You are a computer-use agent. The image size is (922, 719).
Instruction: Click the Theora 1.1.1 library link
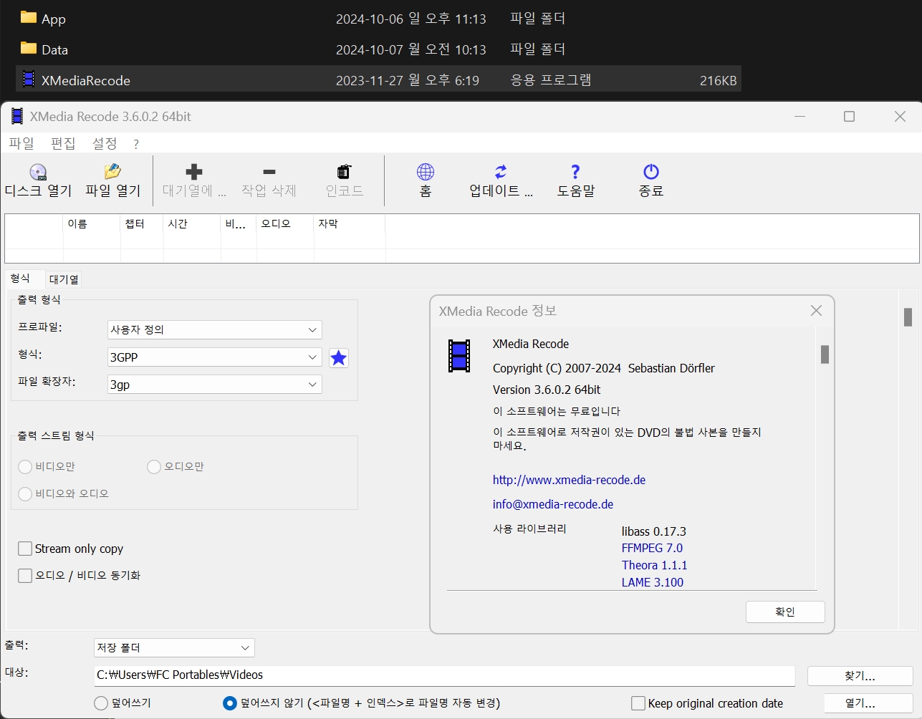point(654,565)
